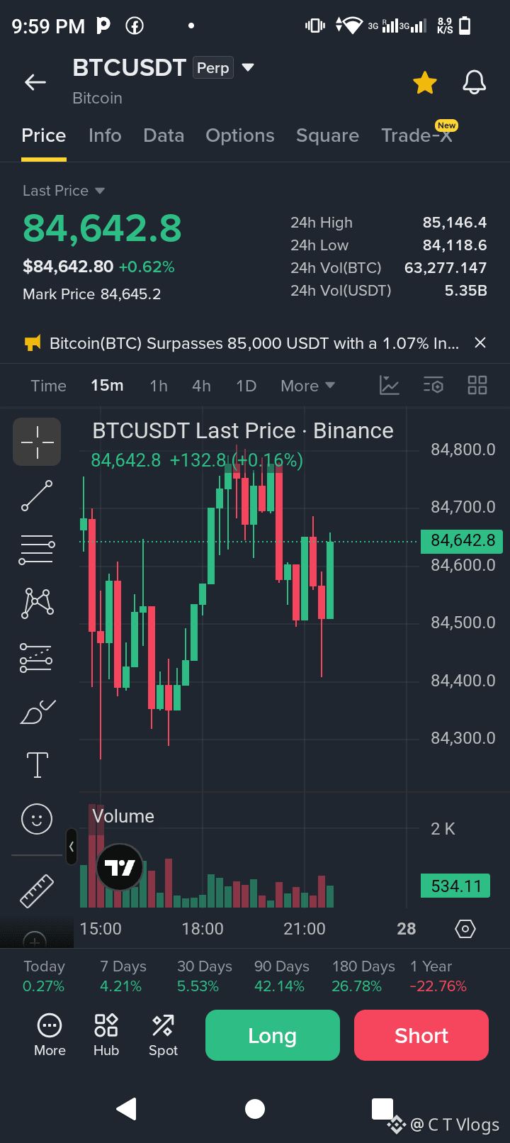The image size is (510, 1143).
Task: Select the 1h timeframe
Action: coord(159,386)
